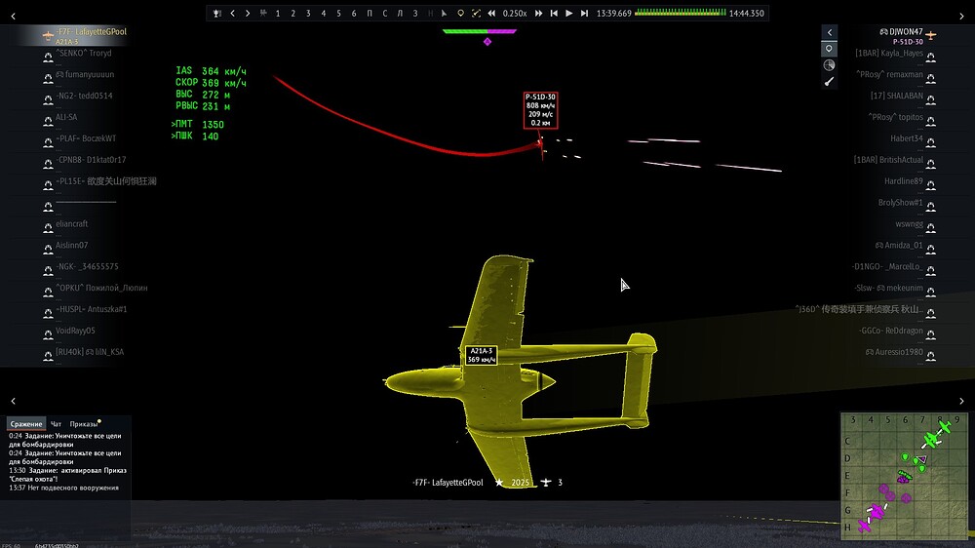The height and width of the screenshot is (548, 975).
Task: Select player Auressio1980
Action: pyautogui.click(x=894, y=352)
